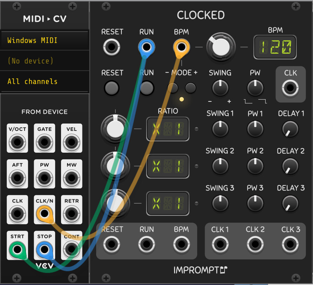Open the All channels dropdown
This screenshot has width=313, height=285.
coord(44,81)
